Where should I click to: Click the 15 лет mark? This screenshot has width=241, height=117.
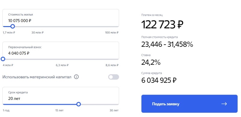tap(59, 110)
